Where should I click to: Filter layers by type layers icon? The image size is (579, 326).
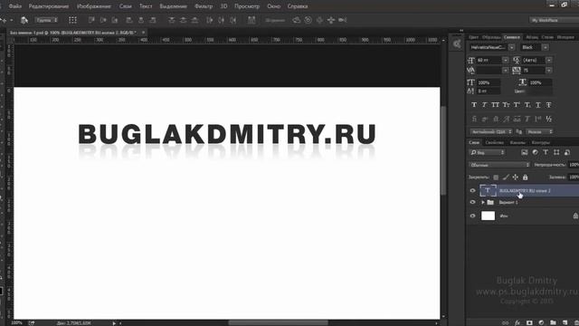pos(546,152)
